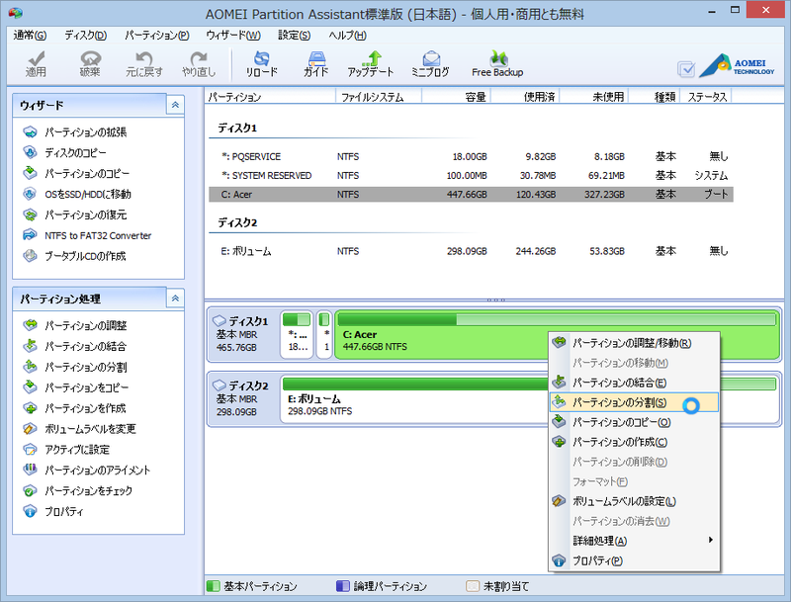Collapse the ウィザード panel
Viewport: 791px width, 602px height.
175,105
